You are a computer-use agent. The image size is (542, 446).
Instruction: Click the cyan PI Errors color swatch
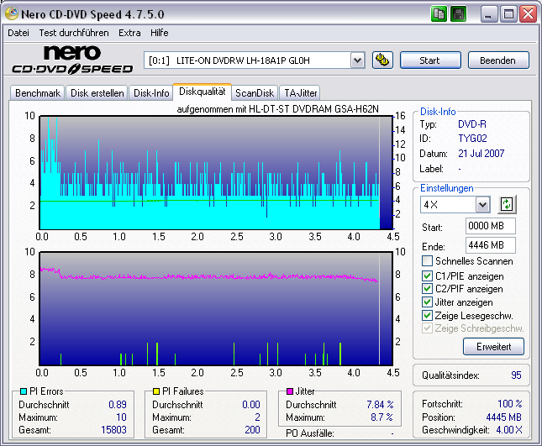point(24,391)
